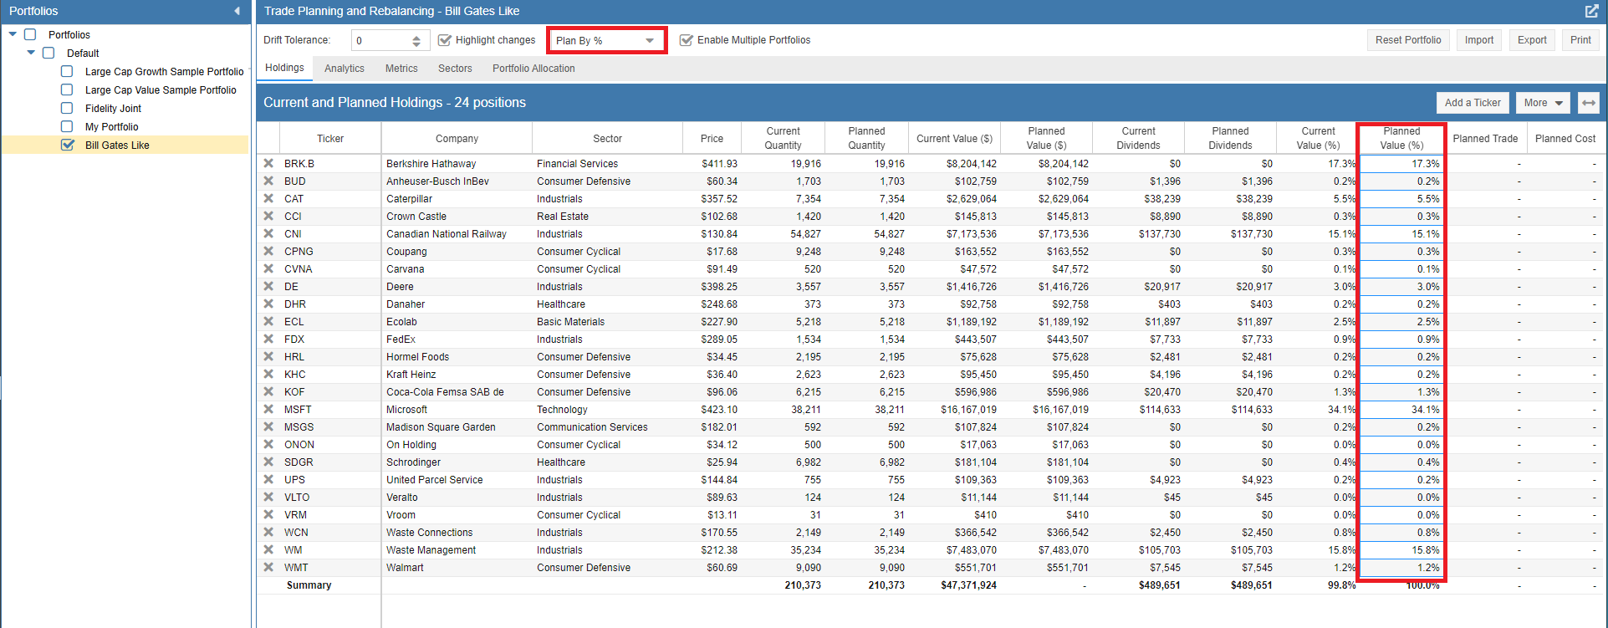Delete the DE position
Screen dimensions: 1608x628
[x=268, y=286]
